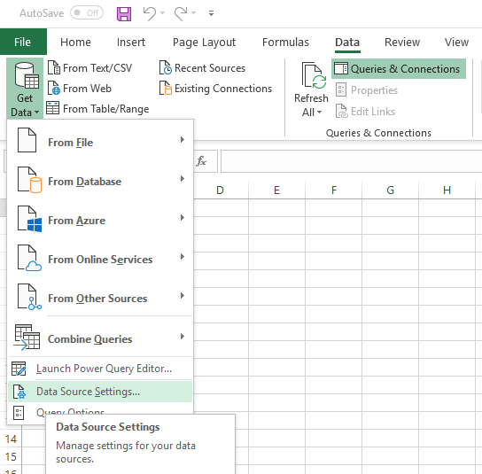The height and width of the screenshot is (474, 482).
Task: Select the From Database menu label
Action: tap(84, 182)
